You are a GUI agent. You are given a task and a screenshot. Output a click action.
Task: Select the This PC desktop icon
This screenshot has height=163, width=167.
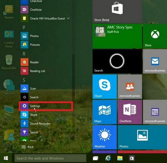pyautogui.click(x=9, y=113)
